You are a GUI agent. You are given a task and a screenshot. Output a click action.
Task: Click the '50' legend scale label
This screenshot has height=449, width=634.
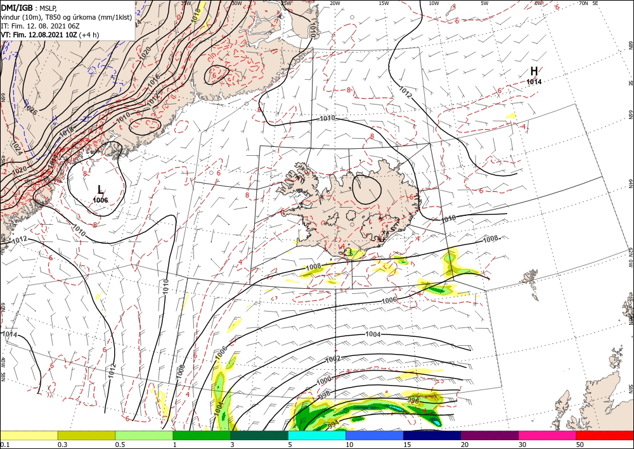580,445
